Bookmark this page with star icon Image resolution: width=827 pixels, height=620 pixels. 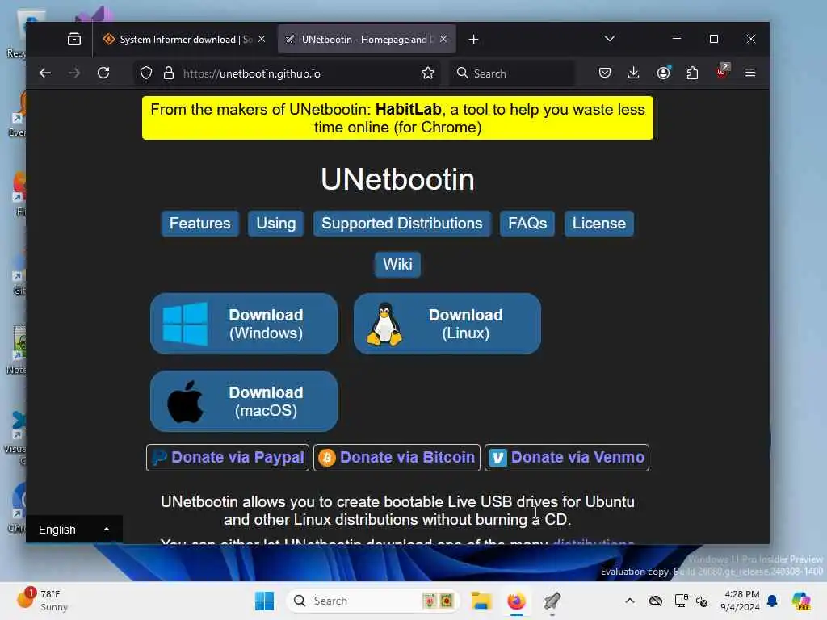[x=428, y=73]
